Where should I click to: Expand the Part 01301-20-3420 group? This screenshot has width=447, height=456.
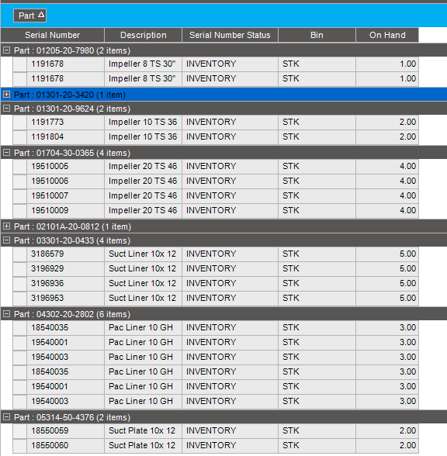6,95
